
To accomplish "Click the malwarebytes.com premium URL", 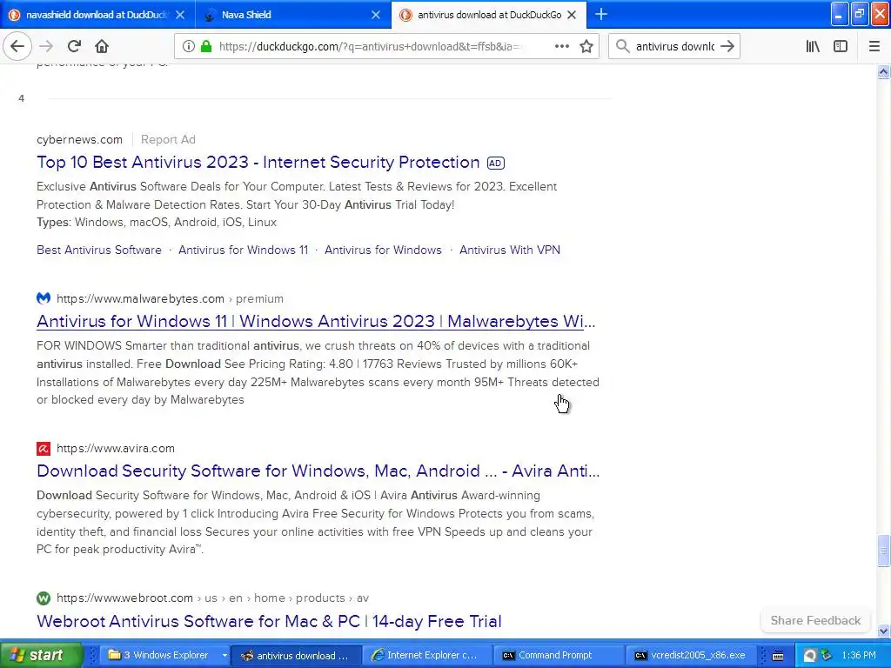I will (170, 298).
